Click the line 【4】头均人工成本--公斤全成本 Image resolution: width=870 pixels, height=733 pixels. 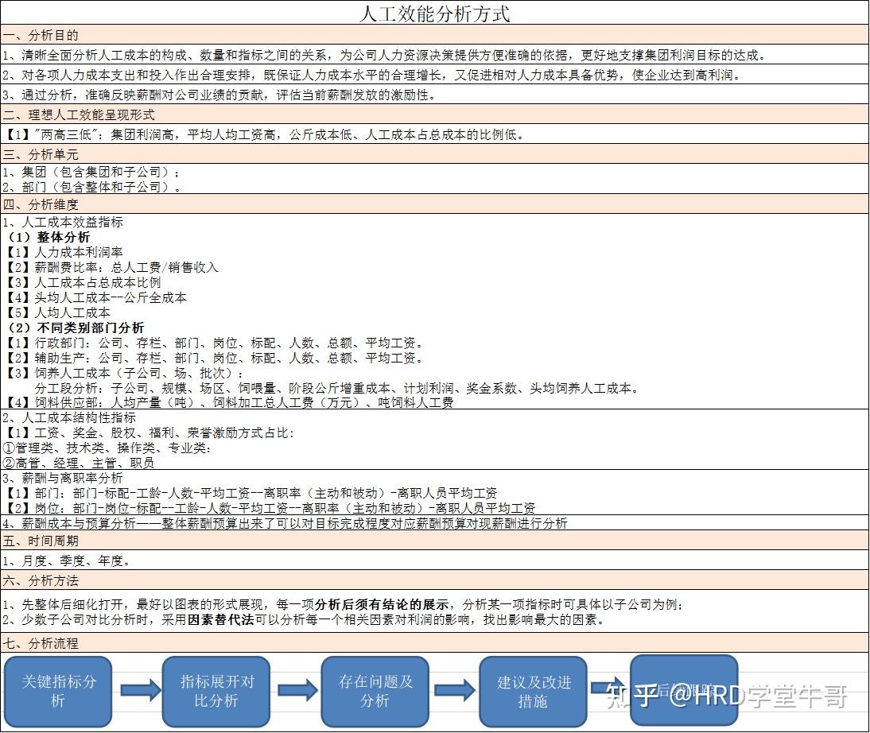pos(96,297)
